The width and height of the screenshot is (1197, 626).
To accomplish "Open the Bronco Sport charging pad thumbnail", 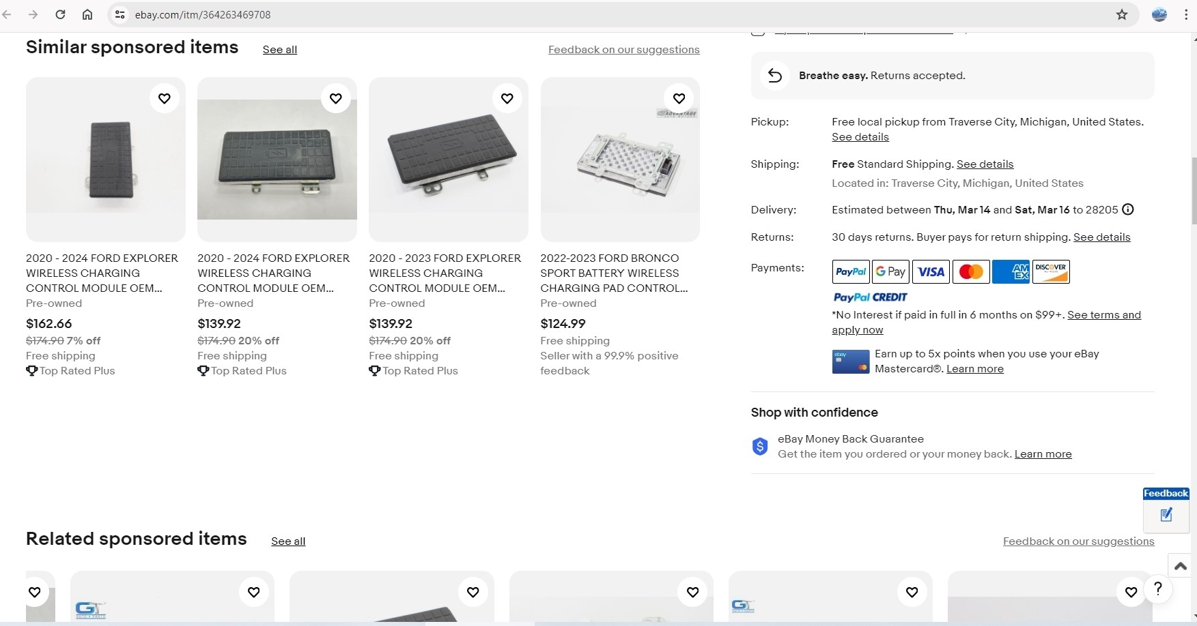I will click(x=620, y=160).
